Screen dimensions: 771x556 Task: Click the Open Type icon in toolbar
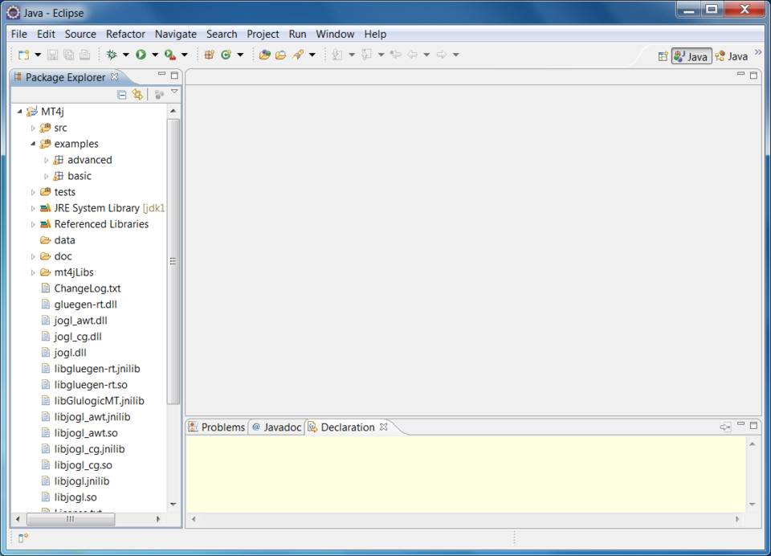coord(264,55)
